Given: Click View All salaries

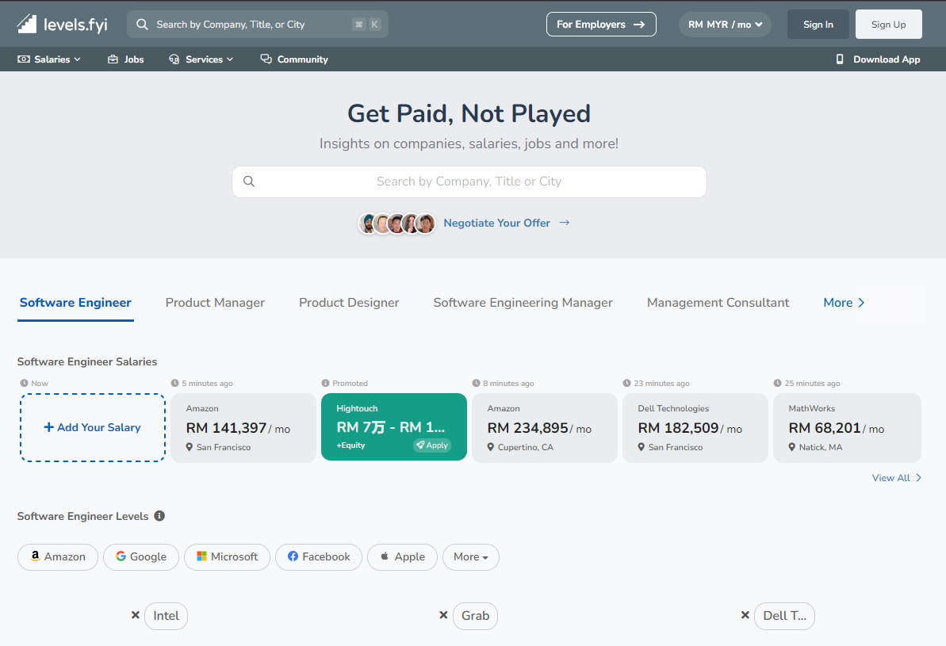Looking at the screenshot, I should coord(897,478).
